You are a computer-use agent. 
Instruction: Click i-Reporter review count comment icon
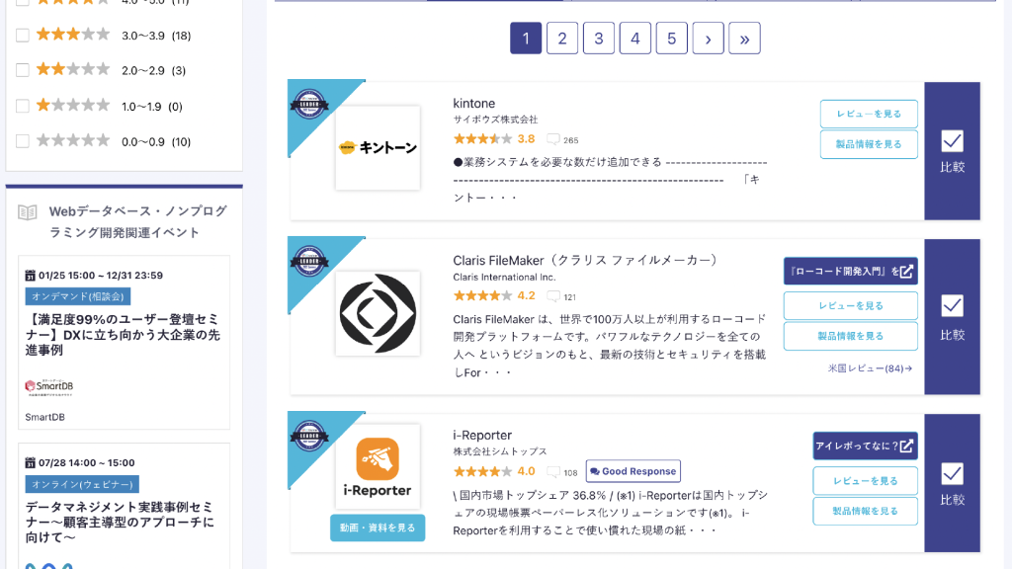(x=553, y=472)
